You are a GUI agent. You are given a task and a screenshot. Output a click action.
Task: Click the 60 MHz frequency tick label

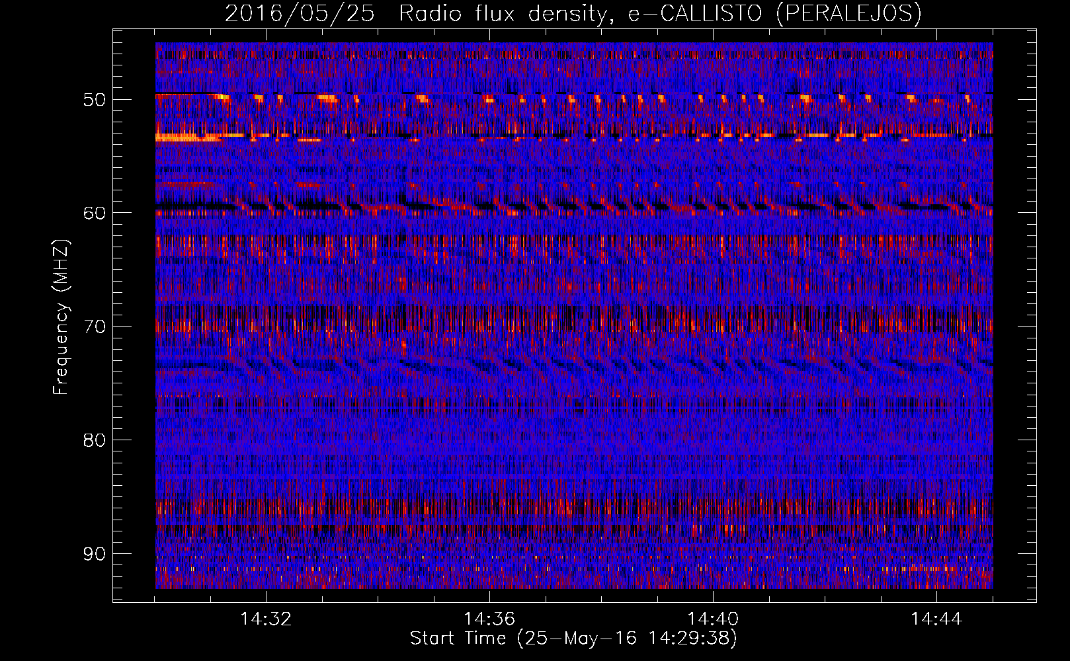(94, 213)
